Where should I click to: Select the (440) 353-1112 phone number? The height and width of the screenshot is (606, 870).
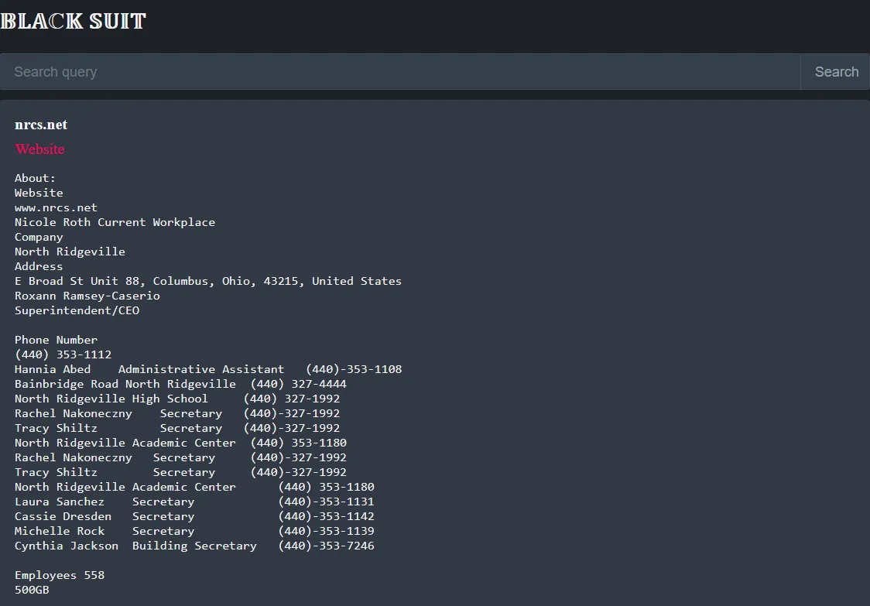coord(63,354)
